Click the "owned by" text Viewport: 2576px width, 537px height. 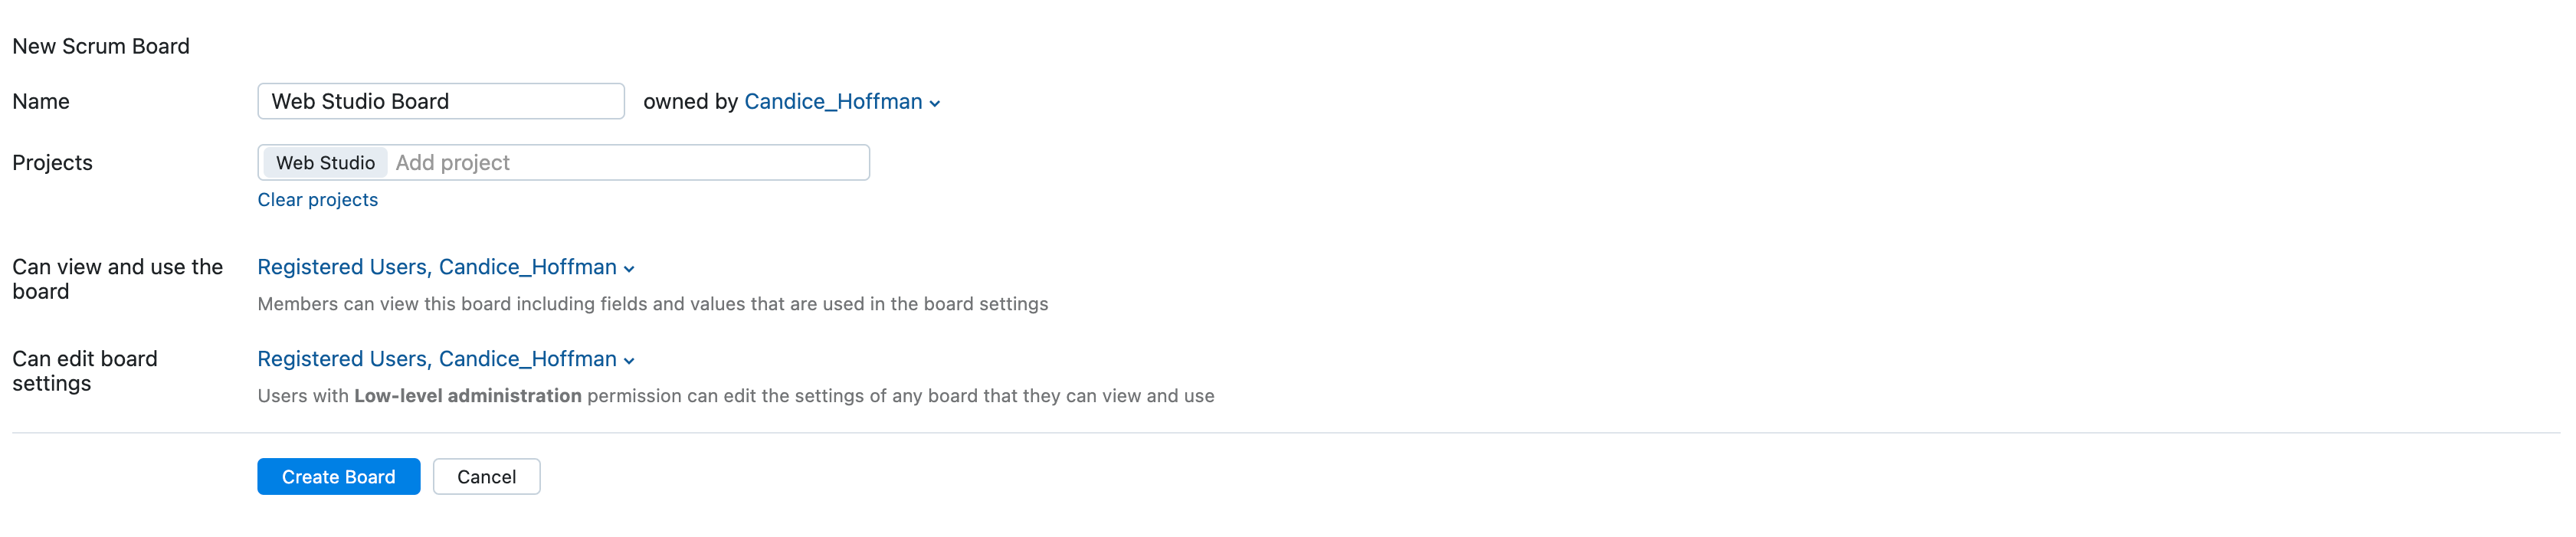[x=690, y=101]
